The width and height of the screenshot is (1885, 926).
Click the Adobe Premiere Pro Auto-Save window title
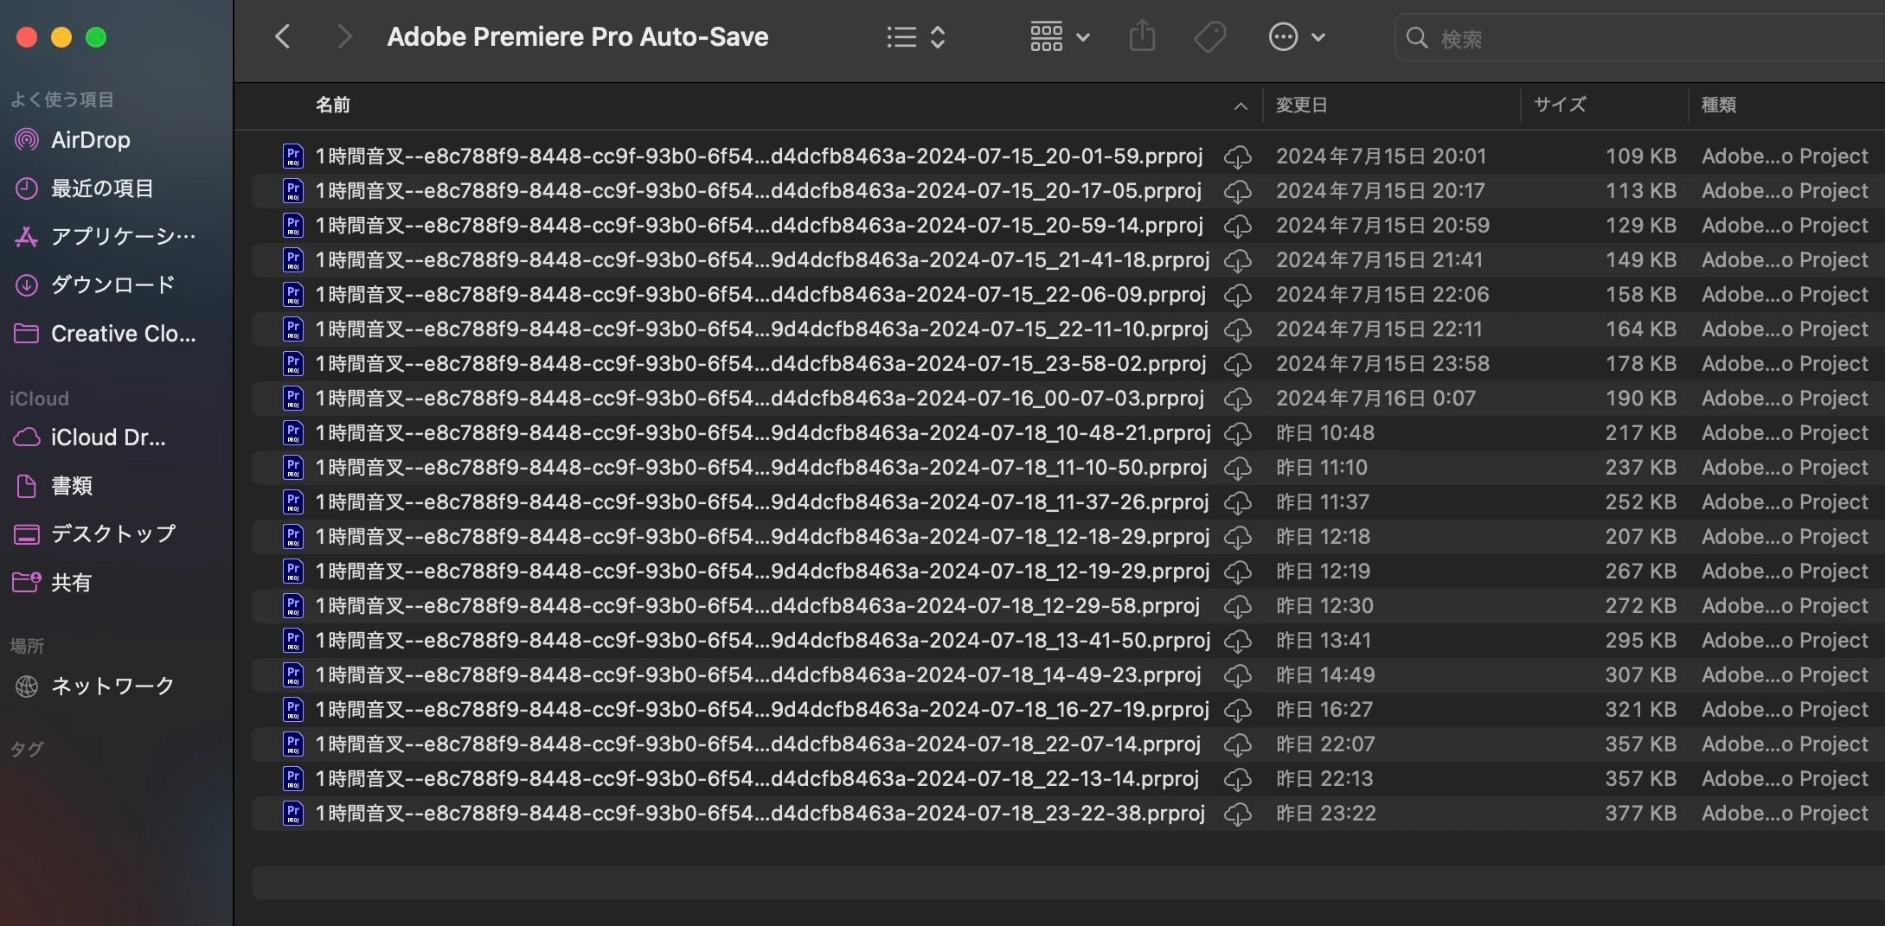point(578,37)
